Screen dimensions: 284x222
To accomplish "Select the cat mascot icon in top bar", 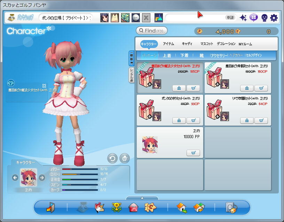I will [115, 18].
